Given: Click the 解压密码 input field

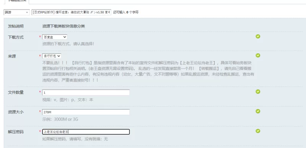Looking at the screenshot, I should coord(86,132).
